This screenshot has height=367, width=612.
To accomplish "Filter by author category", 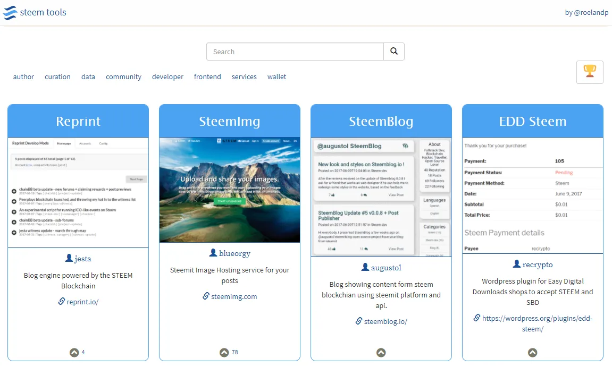I will pos(23,77).
